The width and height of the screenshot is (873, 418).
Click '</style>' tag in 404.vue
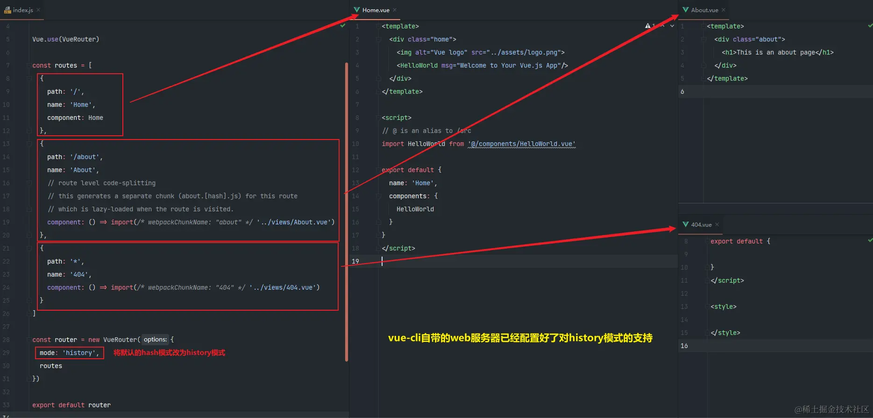(x=725, y=333)
